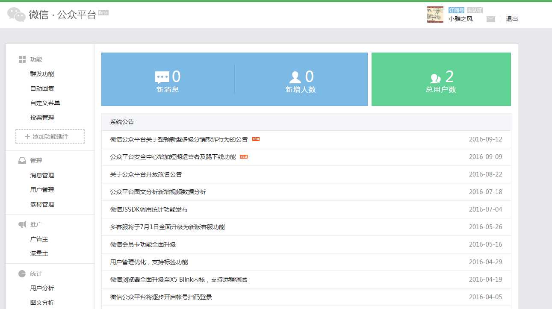The height and width of the screenshot is (309, 552).
Task: Open 关于公众平台开放改名公告
Action: point(146,174)
